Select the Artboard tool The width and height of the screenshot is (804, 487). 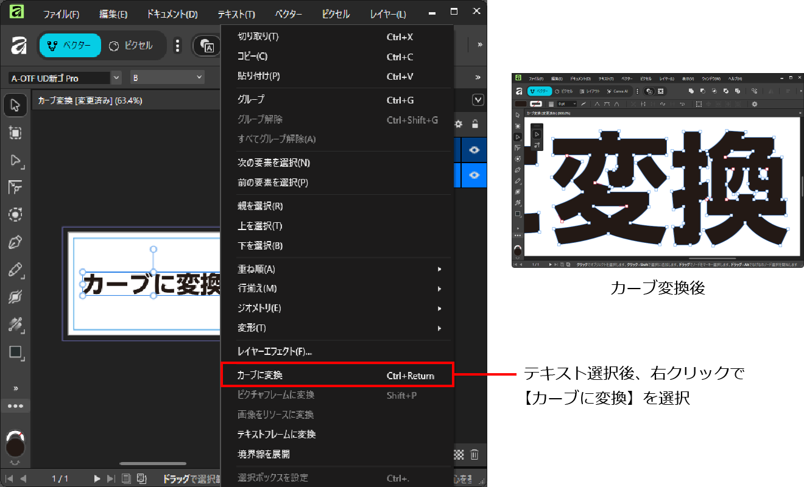click(x=15, y=133)
